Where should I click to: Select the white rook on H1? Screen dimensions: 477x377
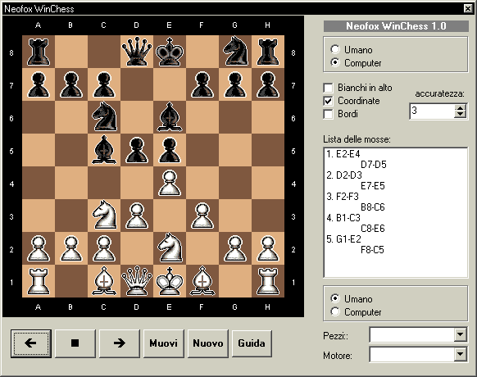coord(268,281)
